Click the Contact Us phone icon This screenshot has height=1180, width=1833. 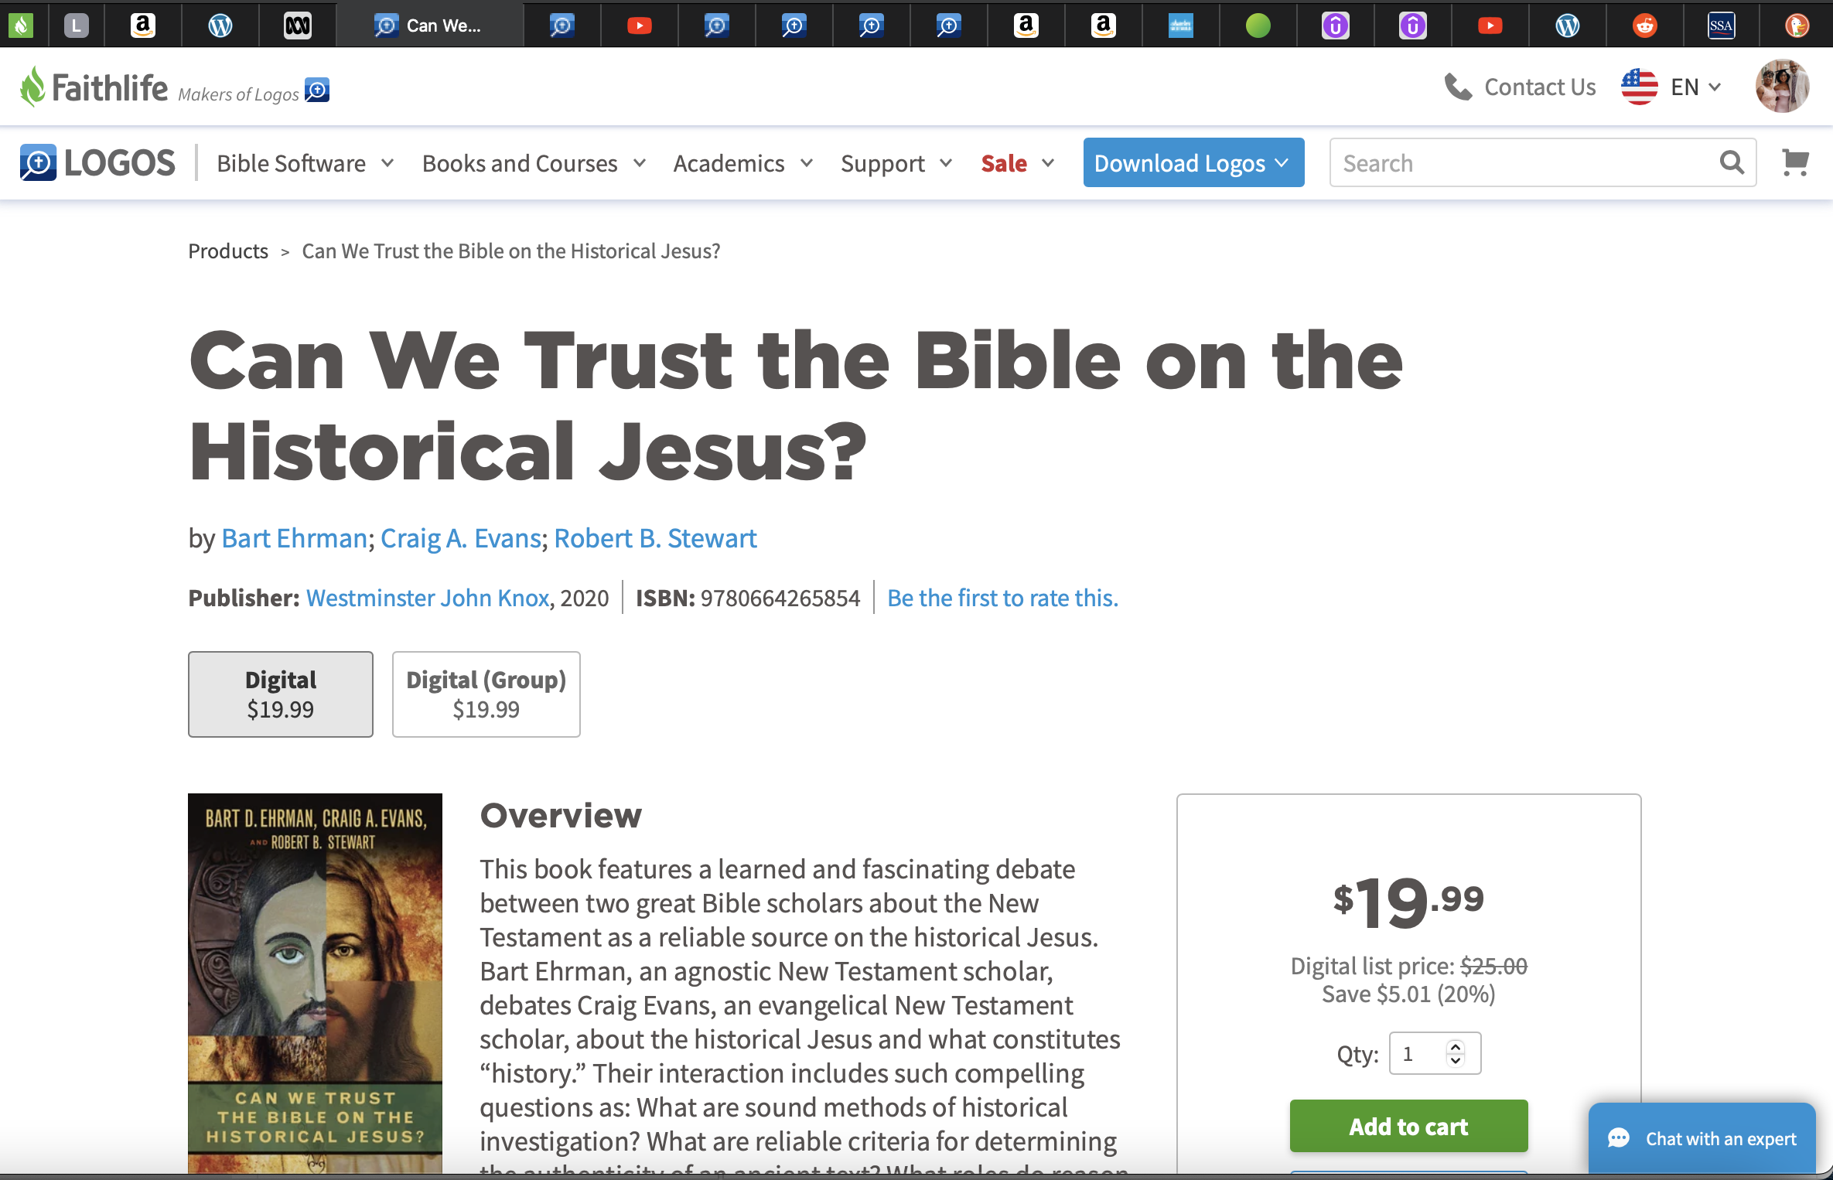(x=1458, y=87)
